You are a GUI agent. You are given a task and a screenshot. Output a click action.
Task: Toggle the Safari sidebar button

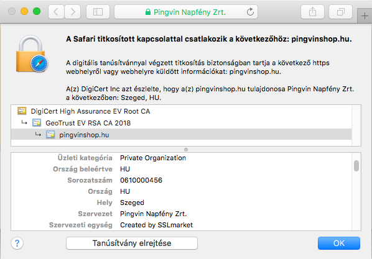98,12
